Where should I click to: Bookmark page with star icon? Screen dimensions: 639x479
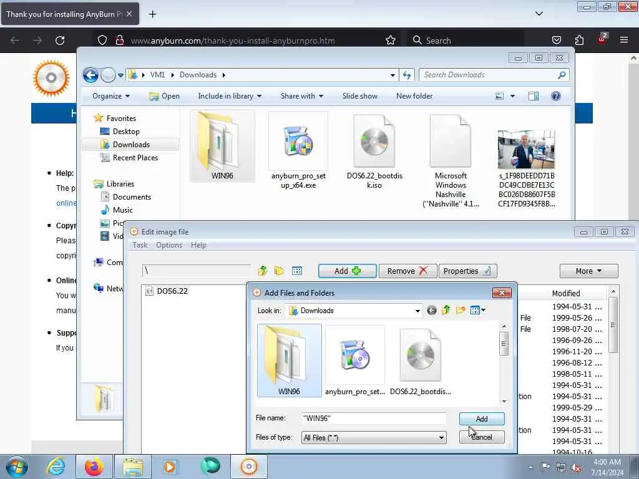coord(391,41)
